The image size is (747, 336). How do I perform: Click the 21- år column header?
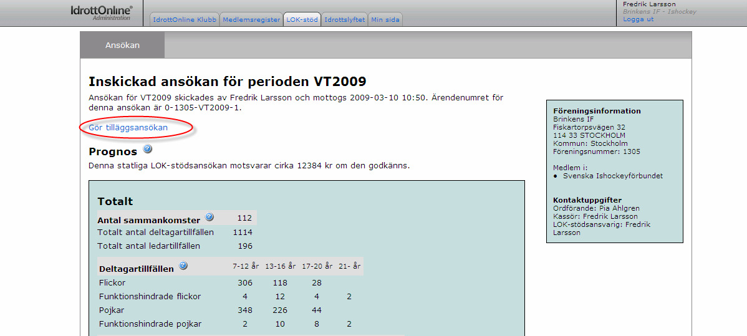click(349, 266)
